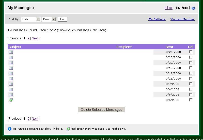Open the message envelope icon dated 3/11/2008
Screen dimensions: 203x140
pyautogui.click(x=11, y=79)
